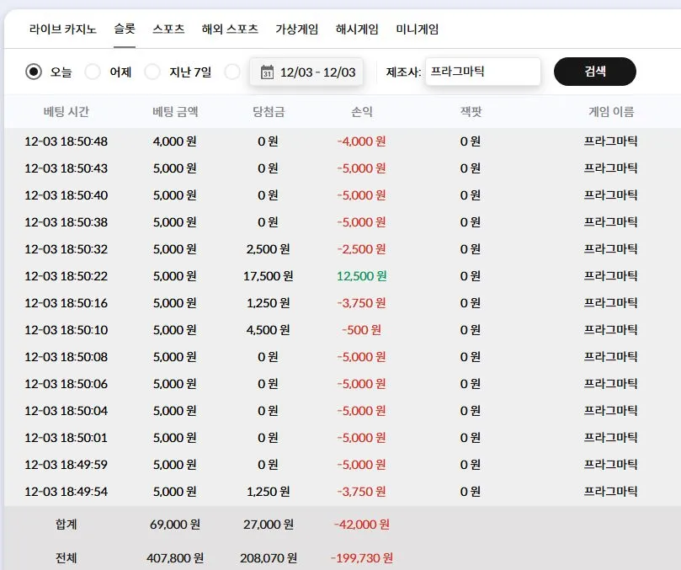Open the 미니게임 tab
681x570 pixels.
point(417,29)
